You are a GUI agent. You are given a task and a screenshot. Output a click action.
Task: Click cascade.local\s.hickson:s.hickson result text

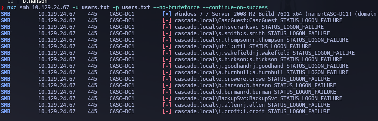(226, 59)
